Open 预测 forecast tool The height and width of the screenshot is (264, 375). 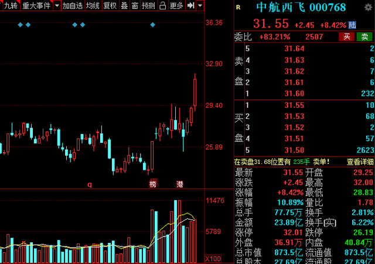[148, 5]
